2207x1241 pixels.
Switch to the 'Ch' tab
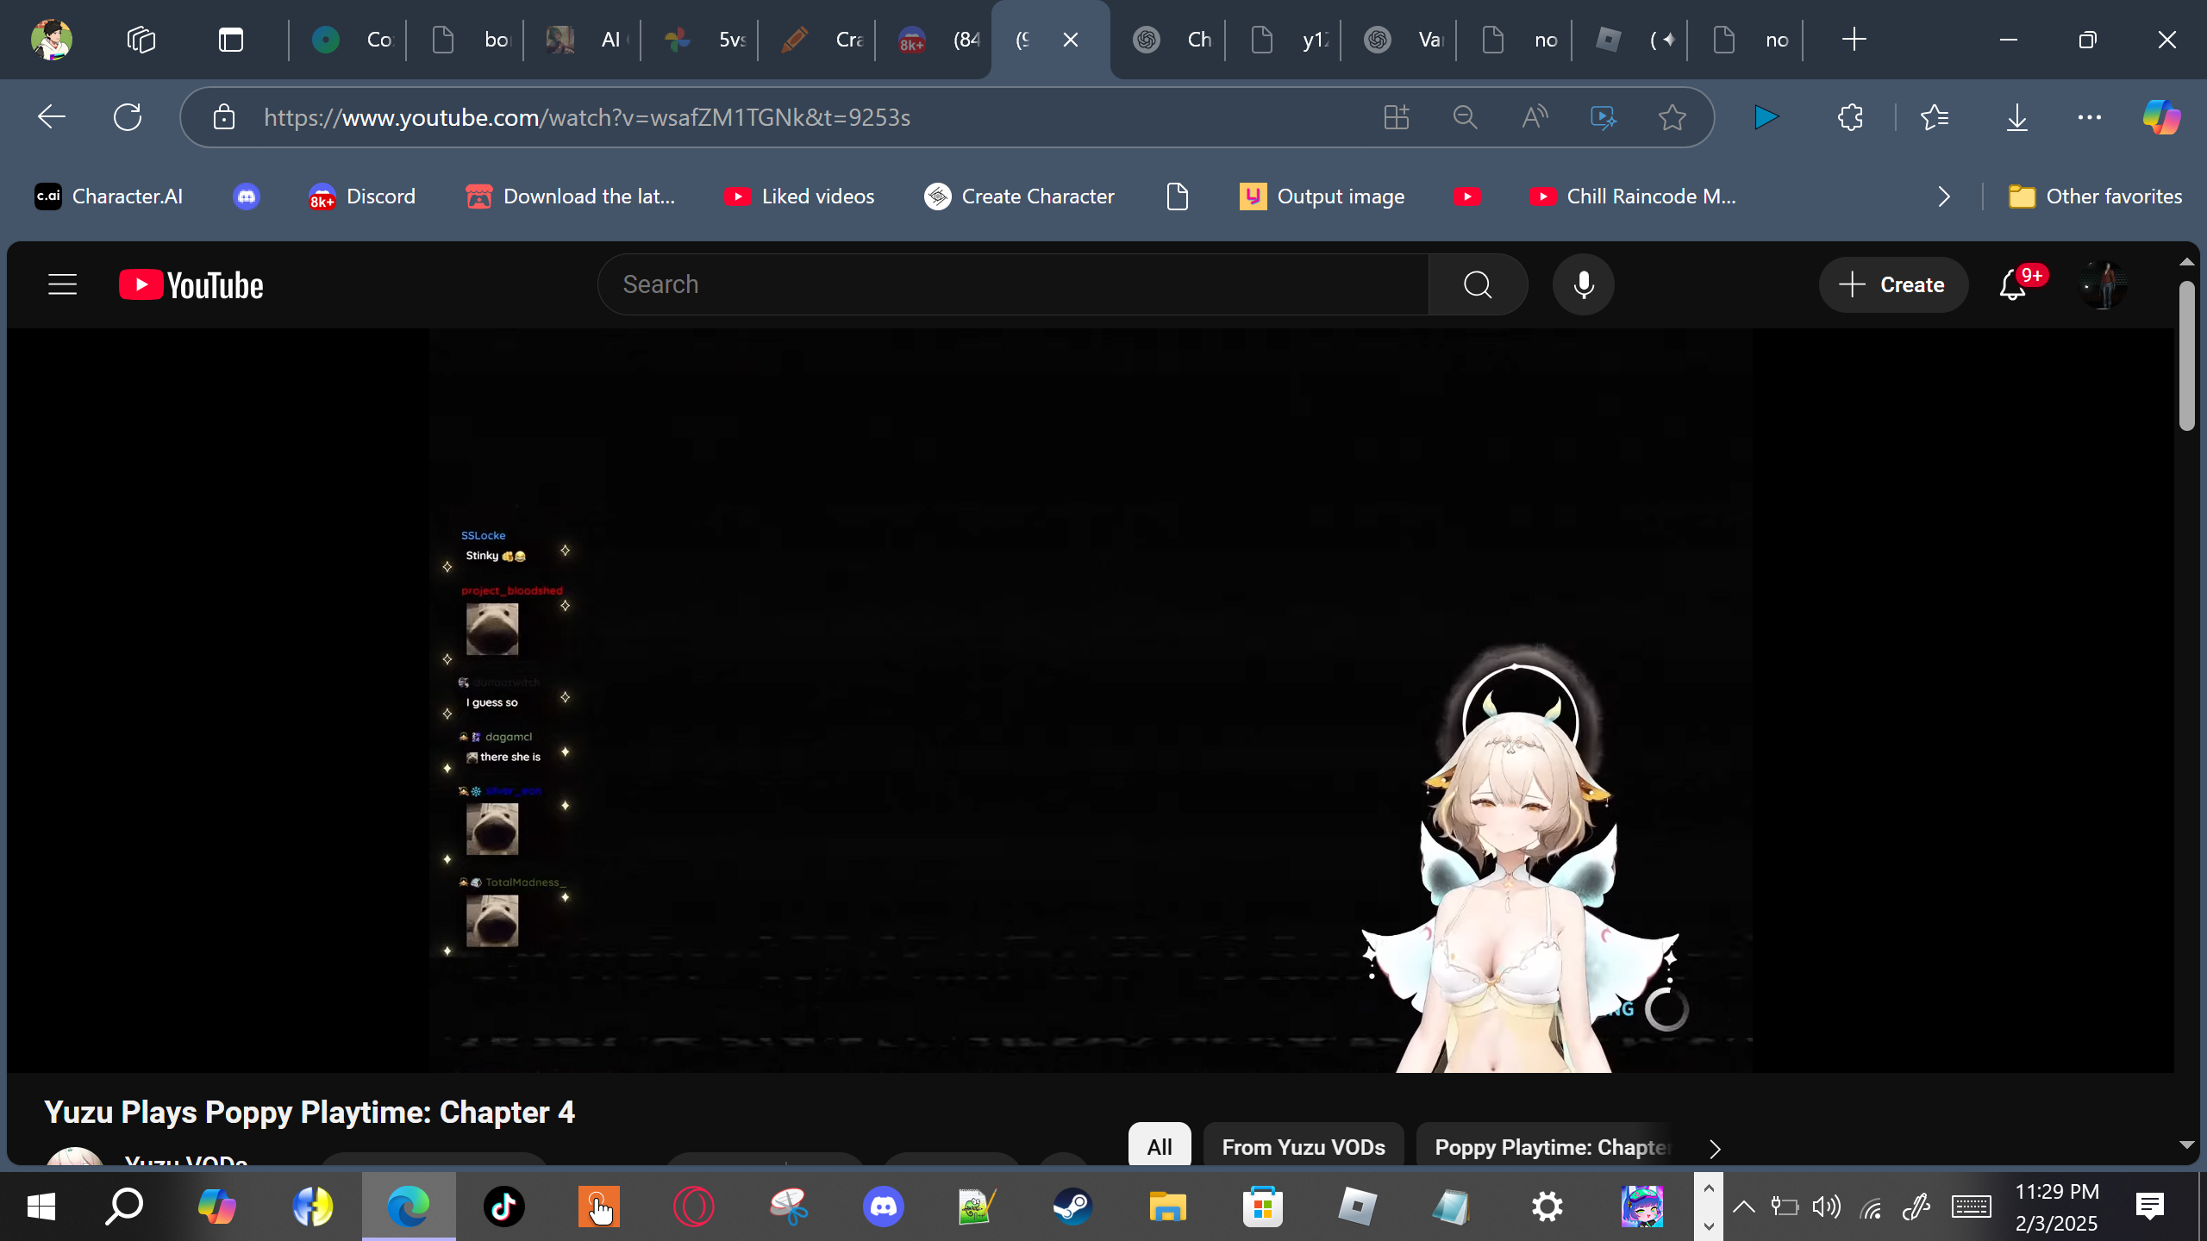[x=1169, y=40]
